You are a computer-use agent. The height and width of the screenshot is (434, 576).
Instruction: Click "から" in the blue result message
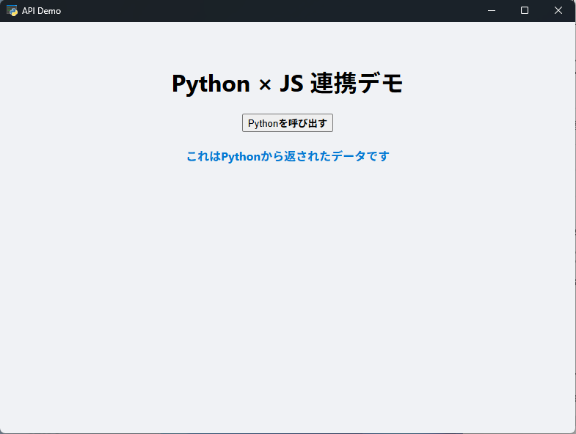(272, 156)
